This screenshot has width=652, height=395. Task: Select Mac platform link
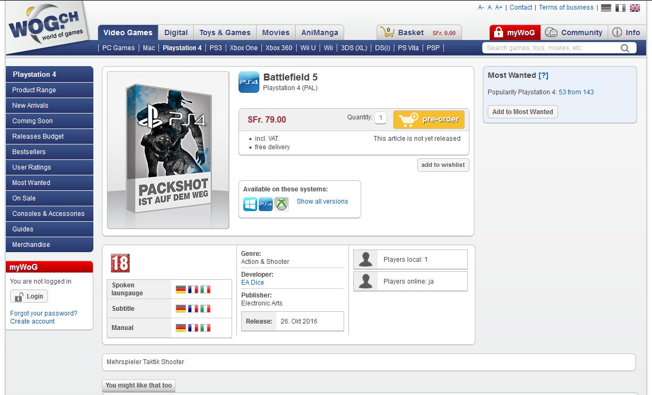(149, 48)
